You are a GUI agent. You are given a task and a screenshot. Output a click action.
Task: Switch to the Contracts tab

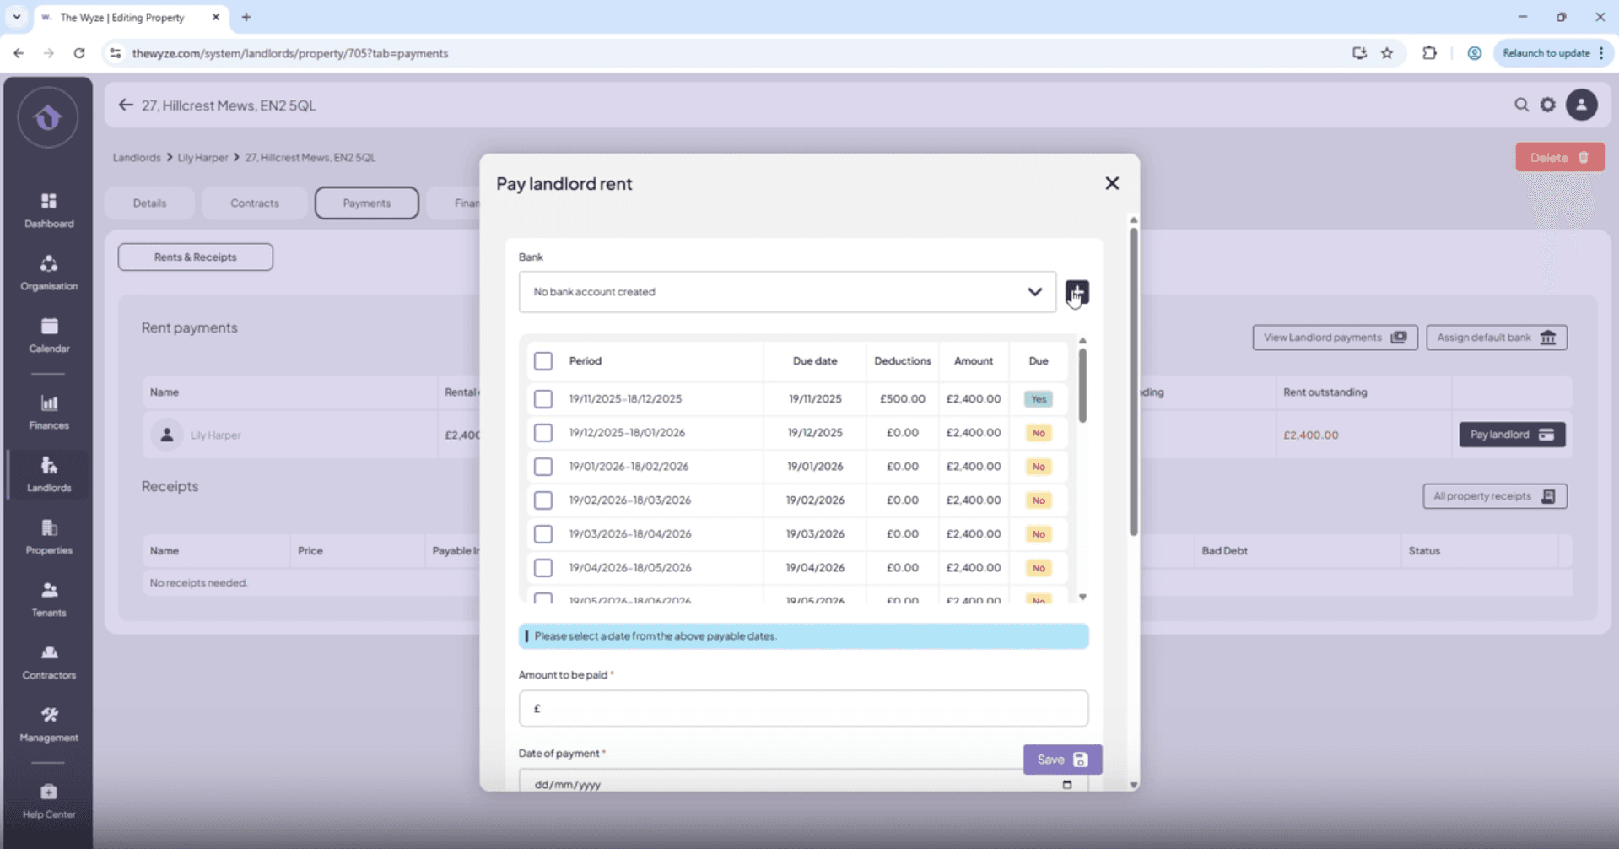(x=254, y=203)
